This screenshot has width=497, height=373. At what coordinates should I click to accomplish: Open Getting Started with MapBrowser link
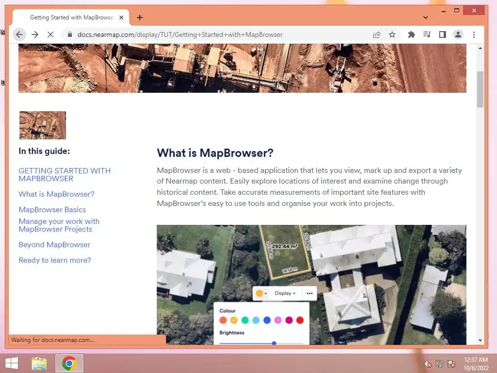tap(65, 174)
